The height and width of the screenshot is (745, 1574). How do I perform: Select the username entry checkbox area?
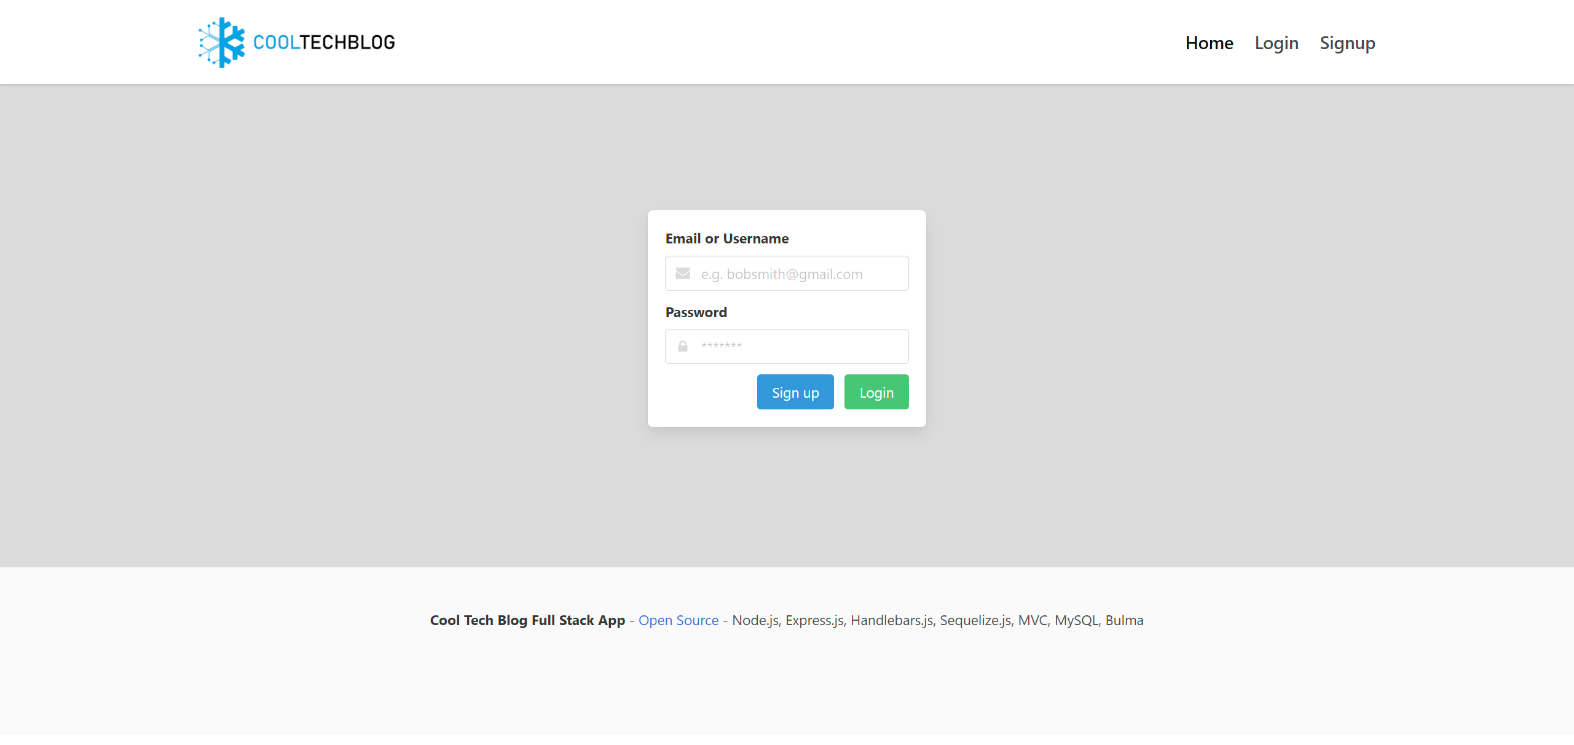(786, 273)
